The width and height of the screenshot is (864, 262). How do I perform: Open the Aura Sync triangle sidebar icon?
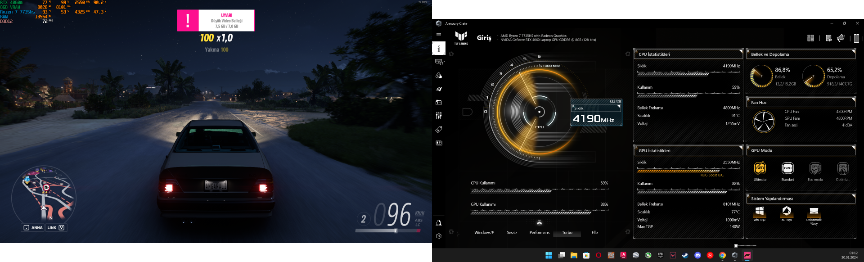(x=439, y=76)
